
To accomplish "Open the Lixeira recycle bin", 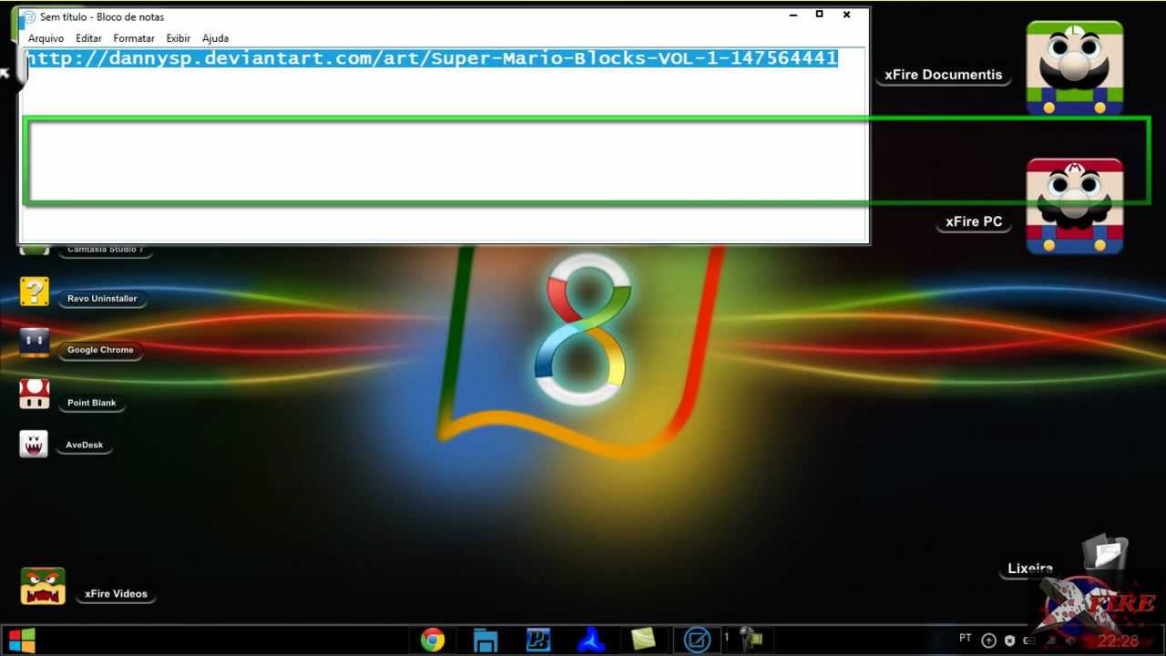I will click(x=1106, y=551).
